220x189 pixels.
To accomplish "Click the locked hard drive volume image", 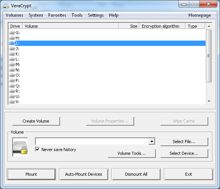I will (20, 147).
